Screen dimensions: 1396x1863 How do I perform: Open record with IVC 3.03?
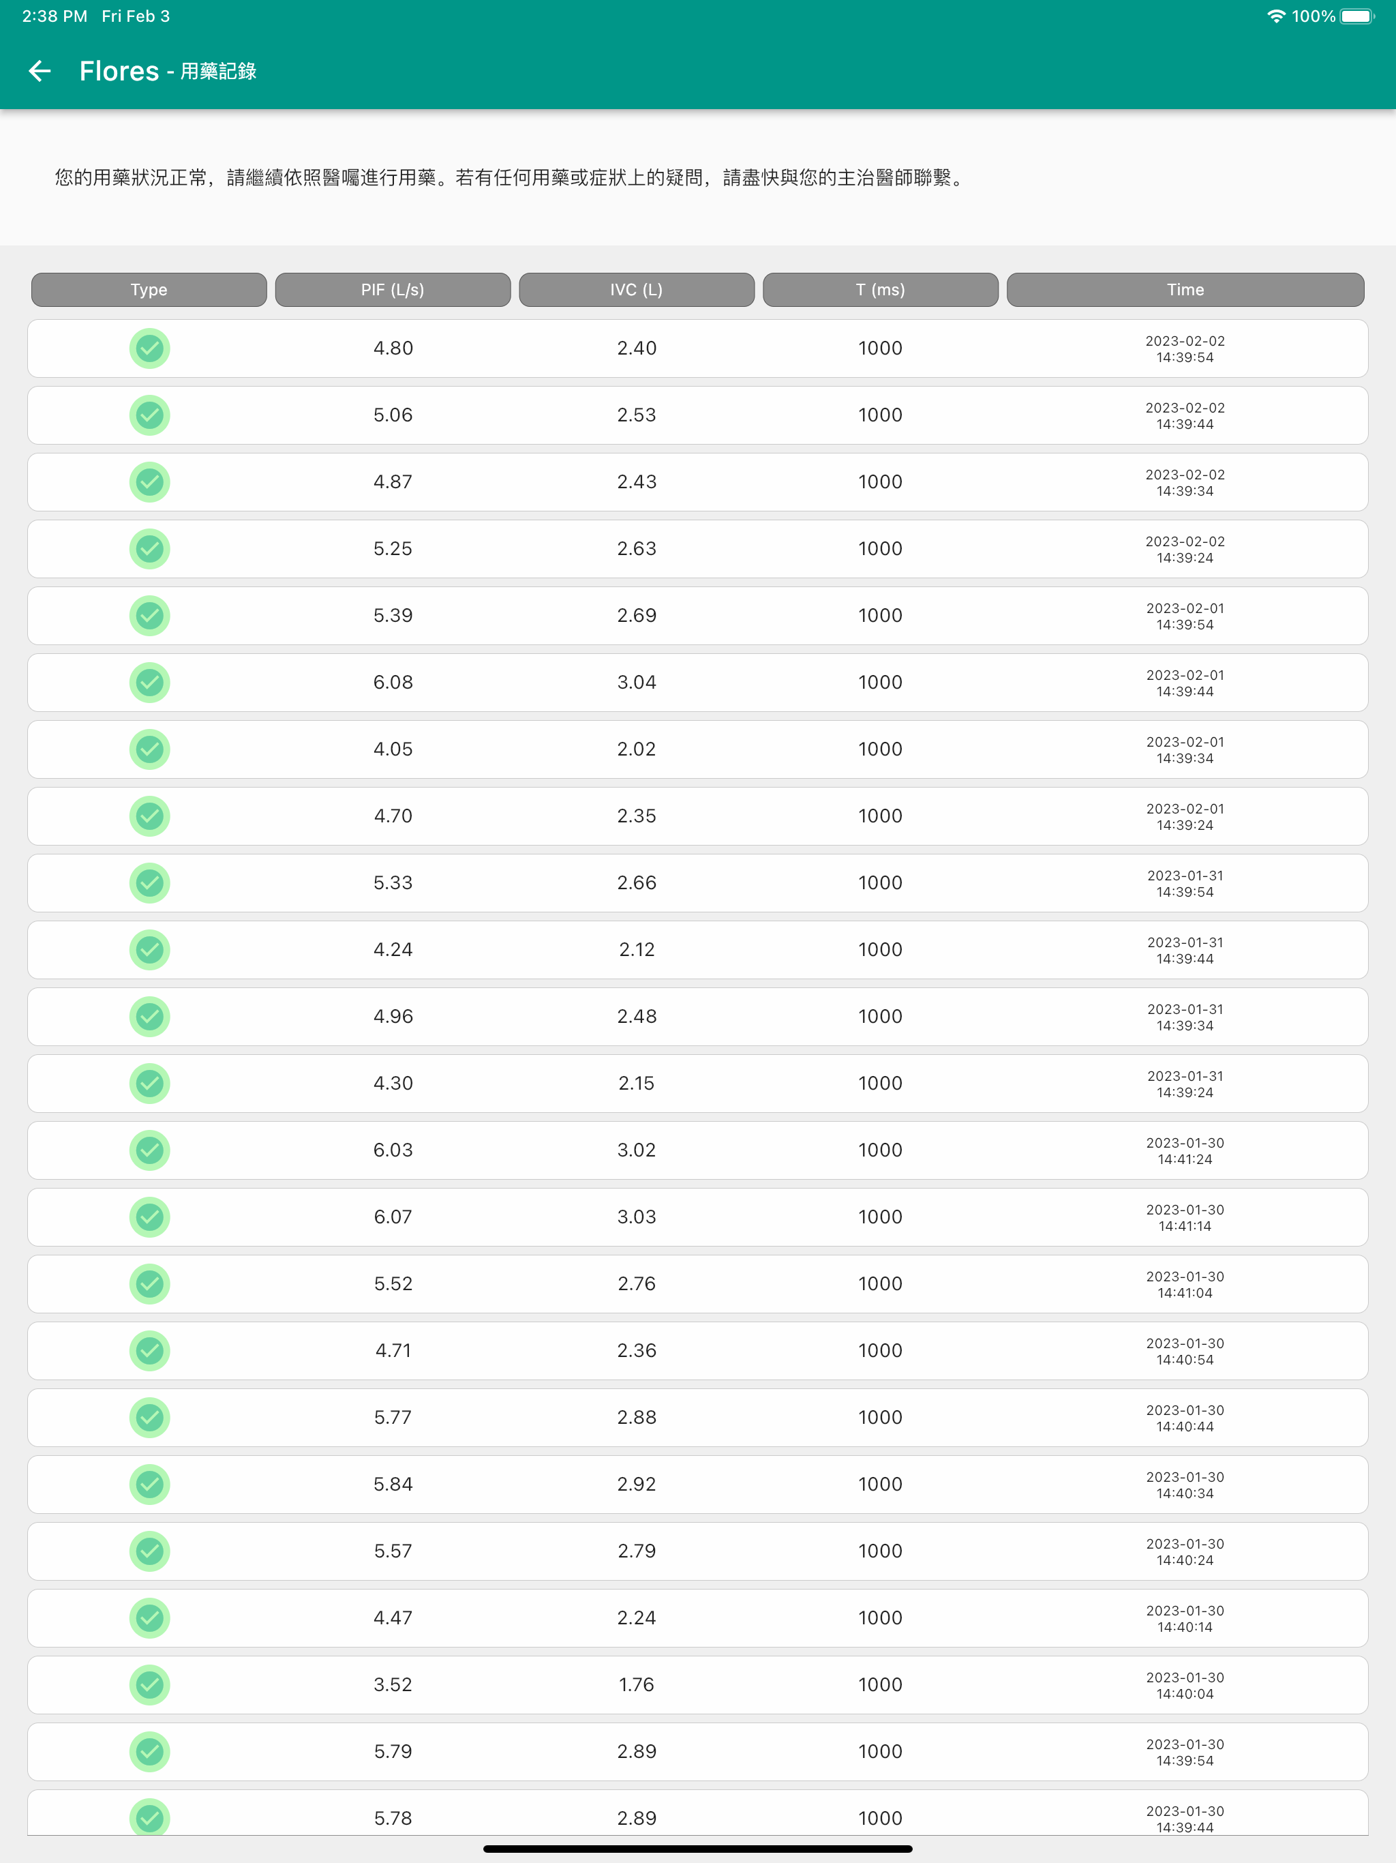(x=697, y=1217)
